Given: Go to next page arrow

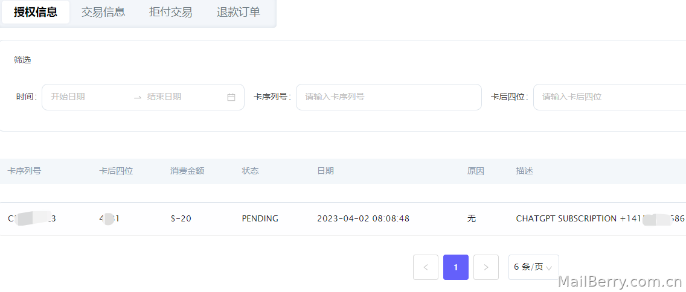Looking at the screenshot, I should (x=486, y=267).
